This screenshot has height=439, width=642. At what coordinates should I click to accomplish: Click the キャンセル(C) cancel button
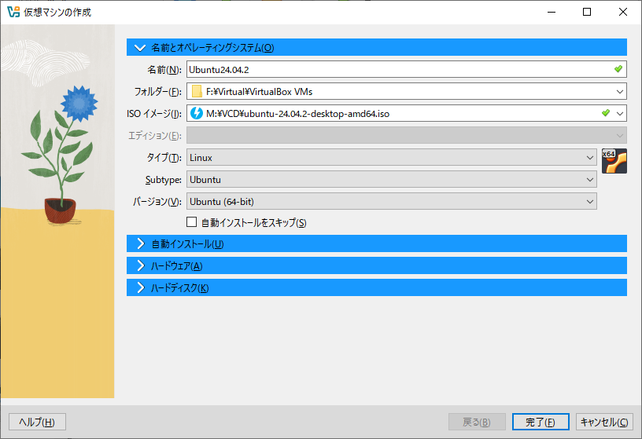click(604, 422)
